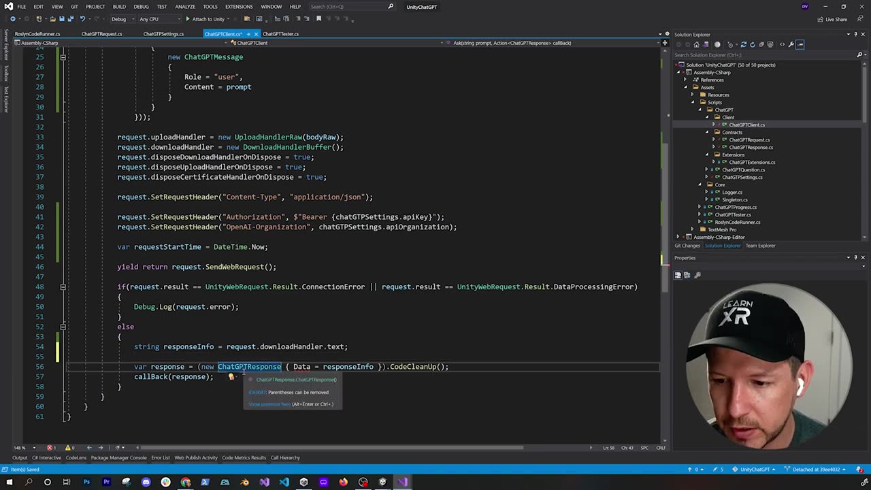Screen dimensions: 871x490
Task: Click the Attach to Unity button
Action: coord(204,19)
